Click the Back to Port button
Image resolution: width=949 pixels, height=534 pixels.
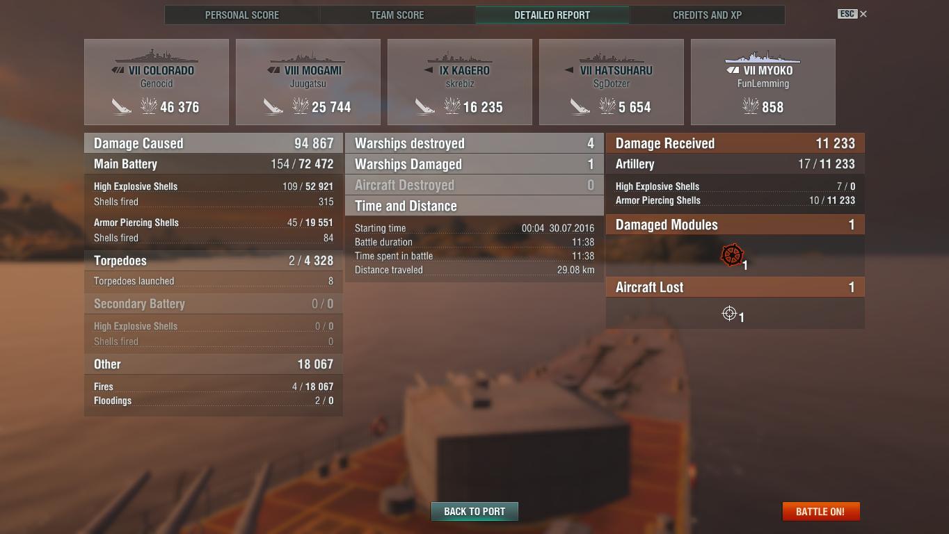[475, 511]
